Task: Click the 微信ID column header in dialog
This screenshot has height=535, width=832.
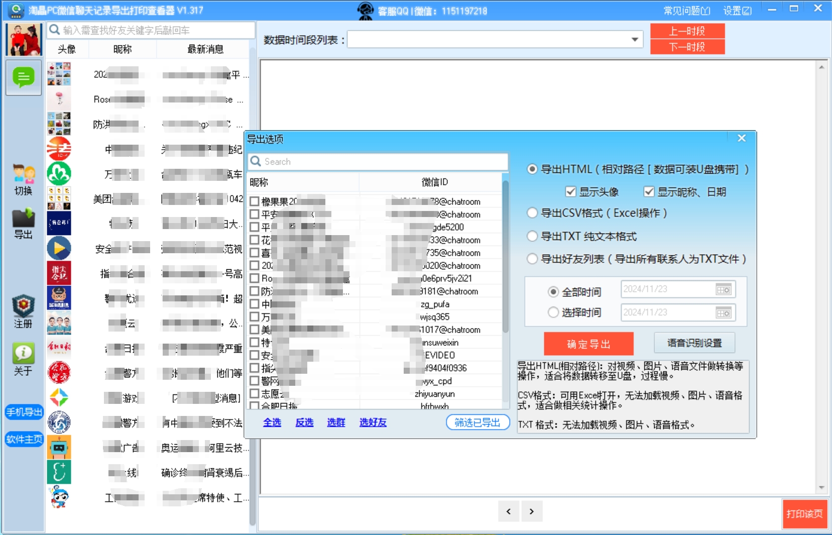Action: tap(434, 182)
